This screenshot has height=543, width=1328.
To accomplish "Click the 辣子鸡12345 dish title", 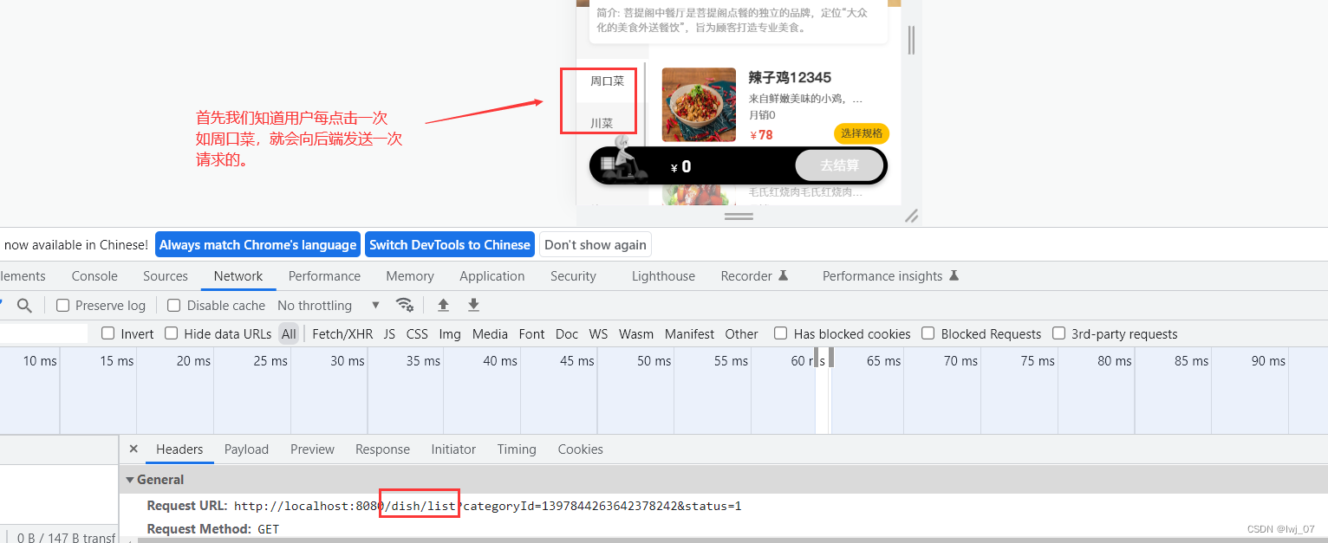I will click(x=790, y=78).
